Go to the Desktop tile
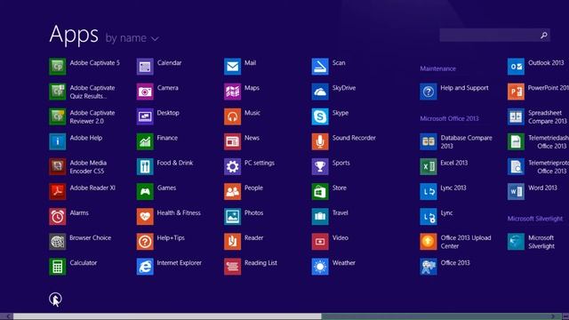The width and height of the screenshot is (569, 320). pyautogui.click(x=158, y=116)
